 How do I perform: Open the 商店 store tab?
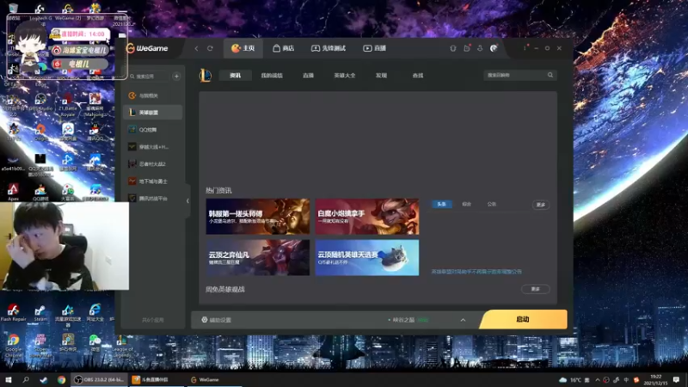[284, 48]
